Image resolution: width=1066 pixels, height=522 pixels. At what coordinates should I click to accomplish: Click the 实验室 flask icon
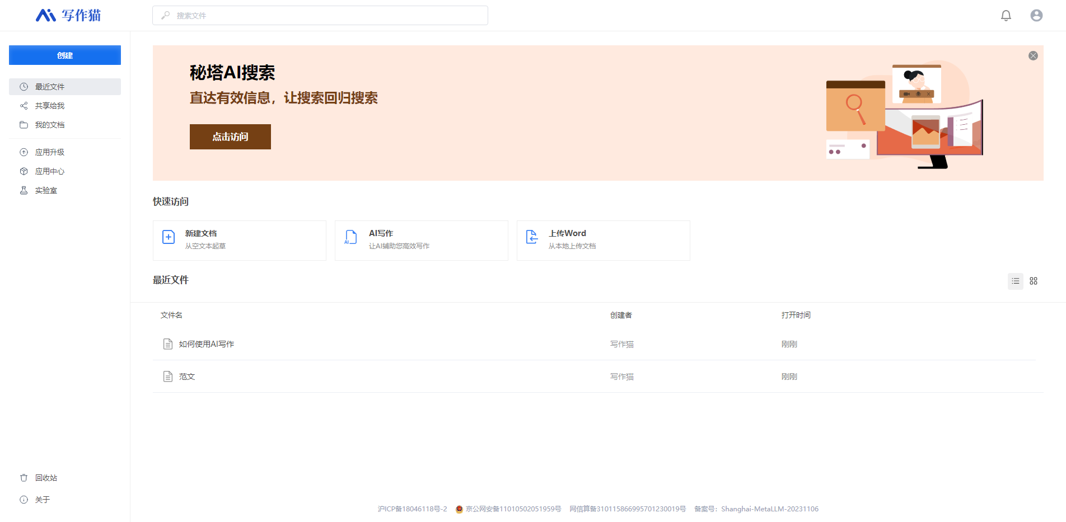click(x=24, y=190)
